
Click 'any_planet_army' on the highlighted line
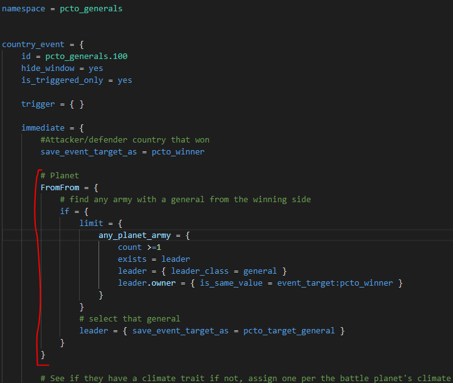tap(135, 235)
